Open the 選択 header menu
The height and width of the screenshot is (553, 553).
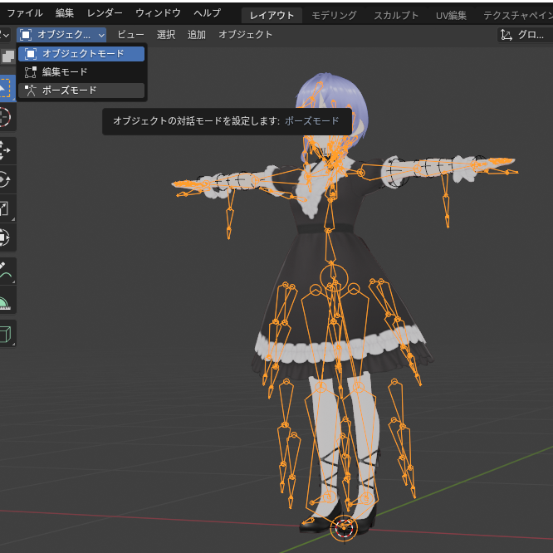(x=166, y=35)
